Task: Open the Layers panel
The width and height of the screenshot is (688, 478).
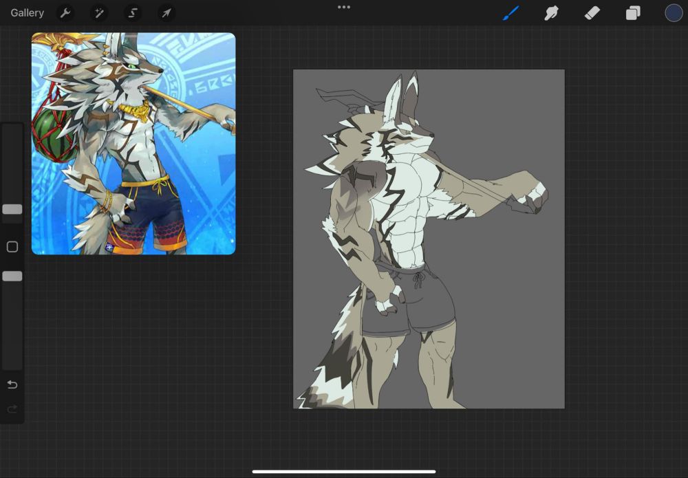Action: click(x=633, y=13)
